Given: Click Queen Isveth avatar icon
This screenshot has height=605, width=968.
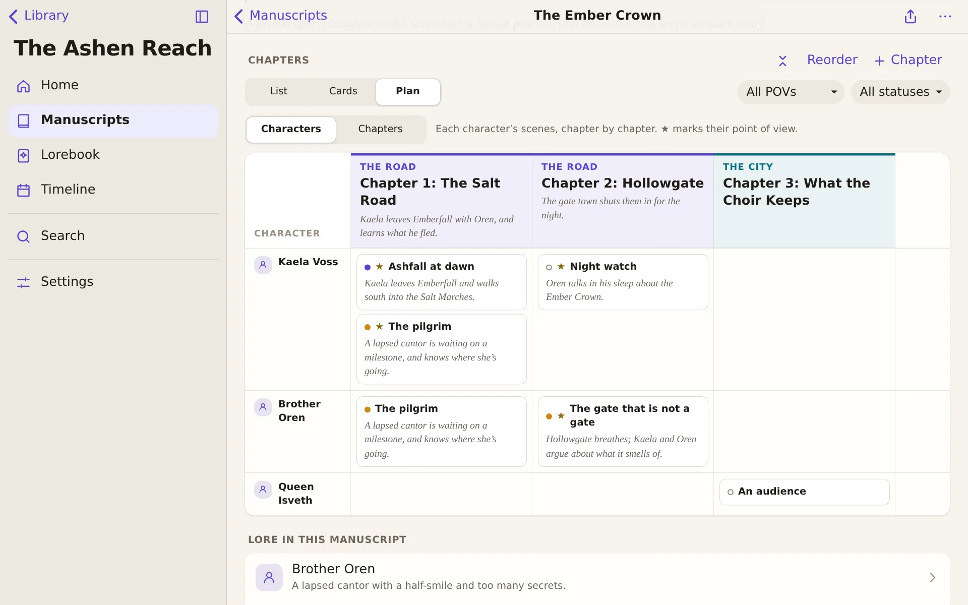Looking at the screenshot, I should [263, 490].
